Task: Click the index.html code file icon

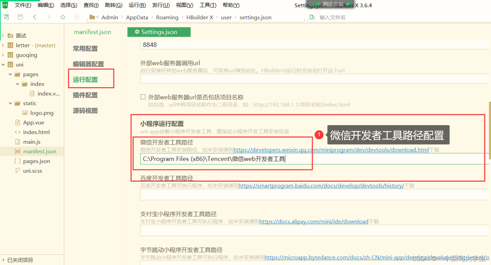Action: click(x=17, y=132)
